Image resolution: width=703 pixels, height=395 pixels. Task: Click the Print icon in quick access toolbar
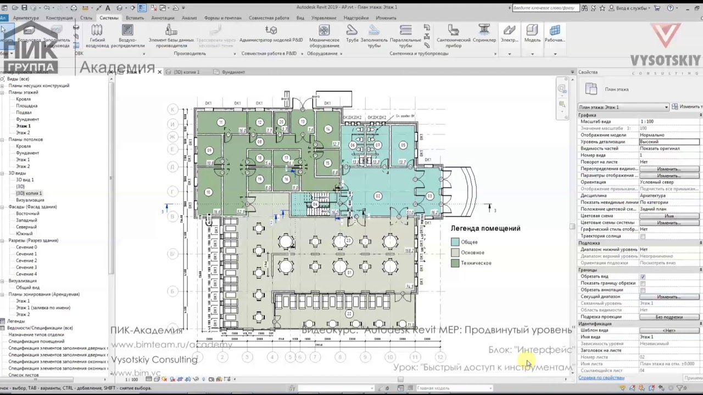pos(74,8)
